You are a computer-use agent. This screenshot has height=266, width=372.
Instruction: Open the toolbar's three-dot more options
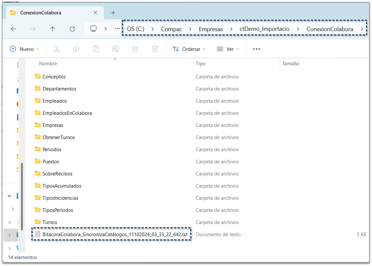256,49
